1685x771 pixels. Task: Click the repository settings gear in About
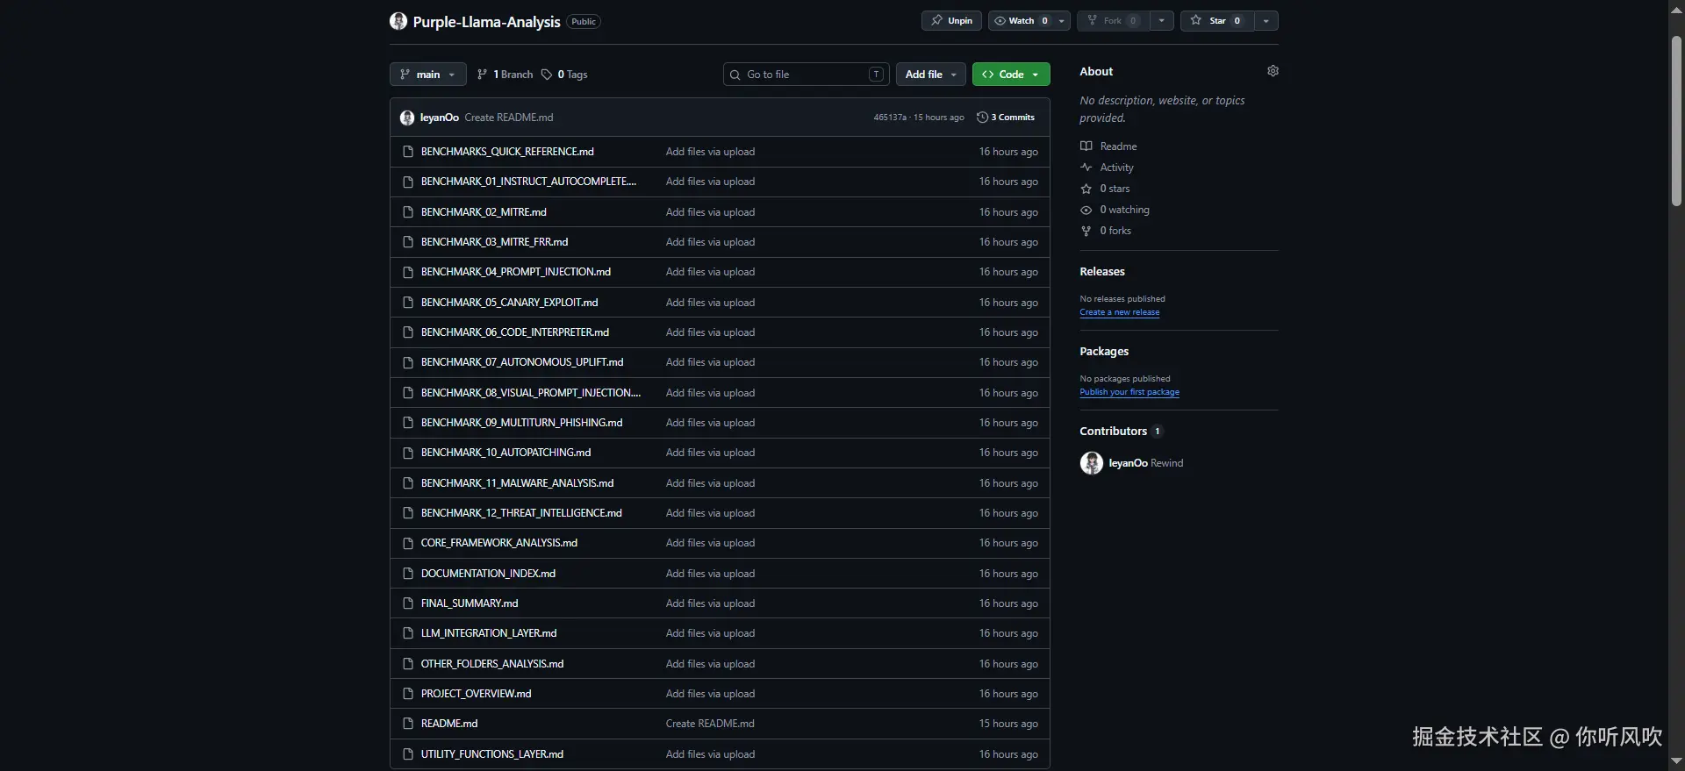(x=1273, y=71)
